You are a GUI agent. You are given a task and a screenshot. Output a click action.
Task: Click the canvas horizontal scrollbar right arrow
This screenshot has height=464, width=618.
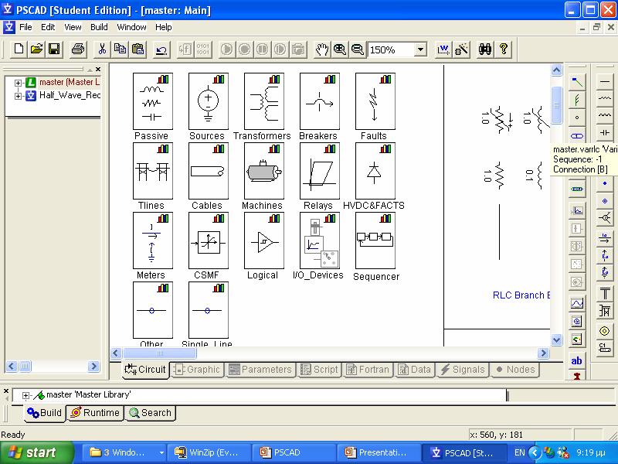point(543,353)
